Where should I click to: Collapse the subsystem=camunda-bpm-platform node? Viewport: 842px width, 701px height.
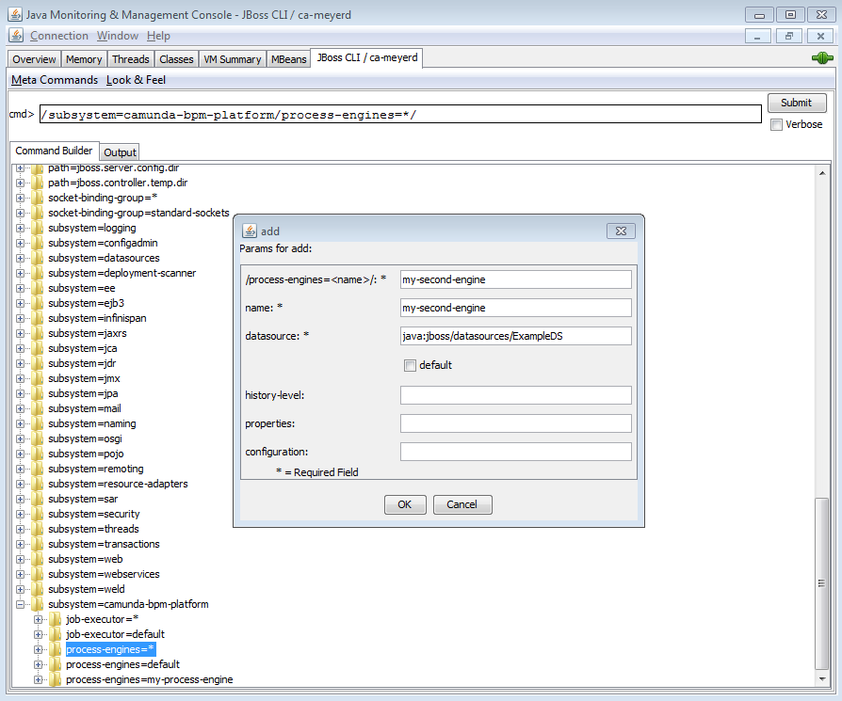[20, 604]
